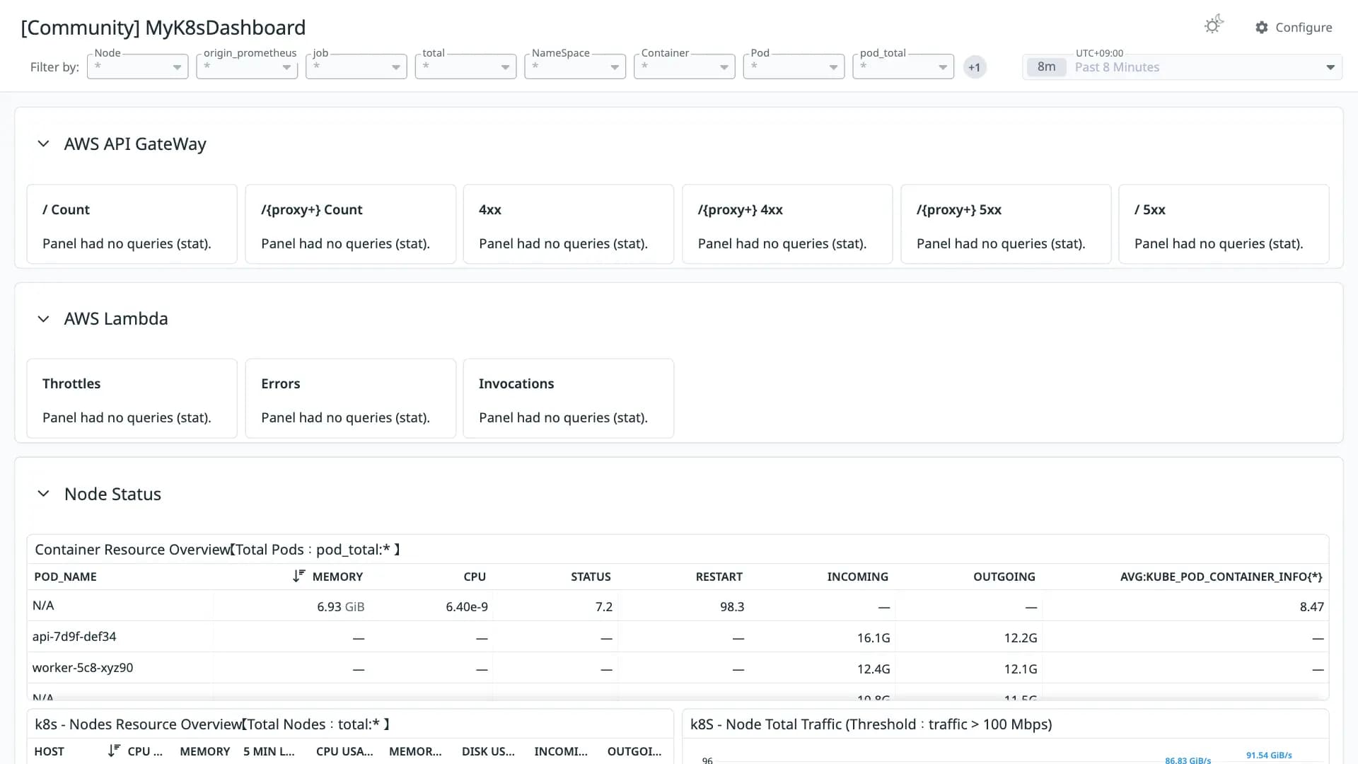
Task: Click the 6.93 GiB memory value
Action: [x=340, y=607]
